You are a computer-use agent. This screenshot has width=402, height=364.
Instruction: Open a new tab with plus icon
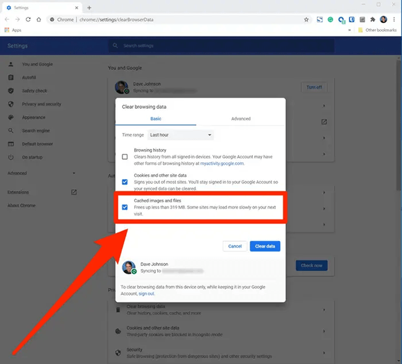click(89, 7)
